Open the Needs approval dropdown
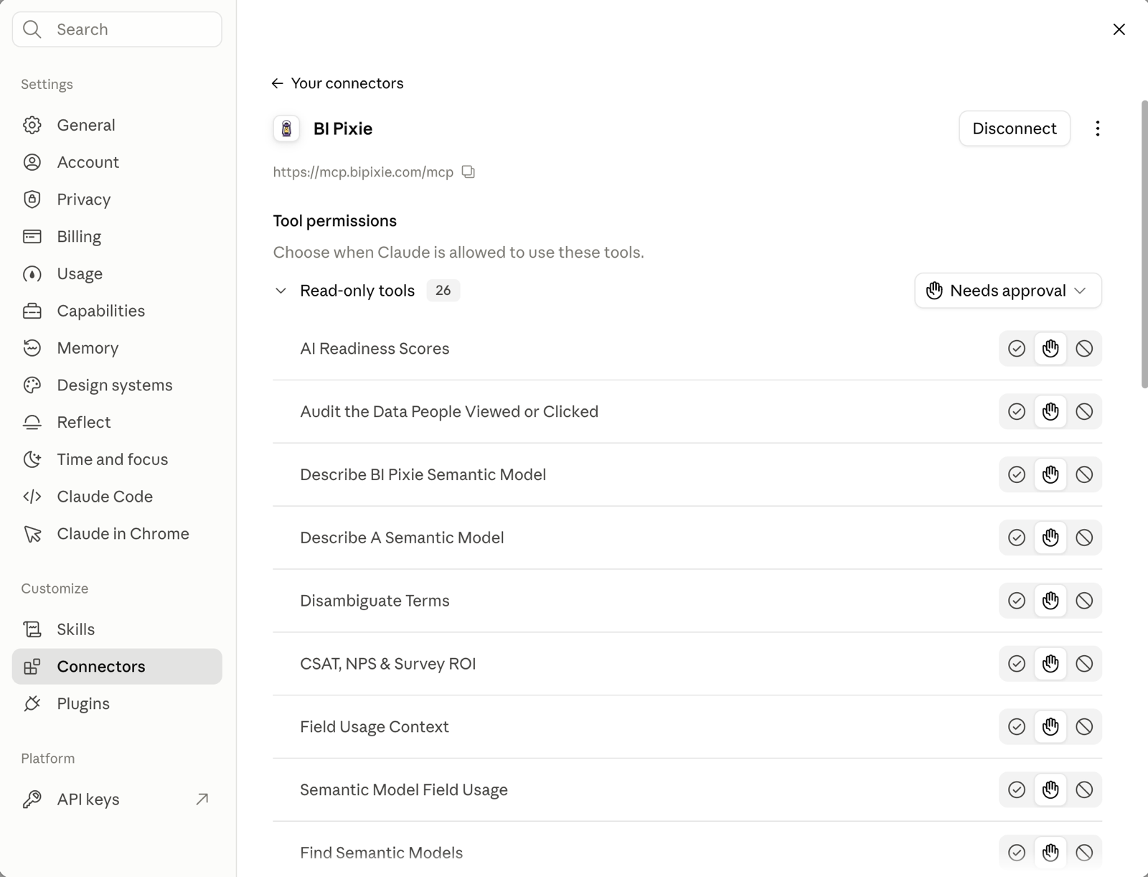Image resolution: width=1148 pixels, height=877 pixels. click(1008, 291)
